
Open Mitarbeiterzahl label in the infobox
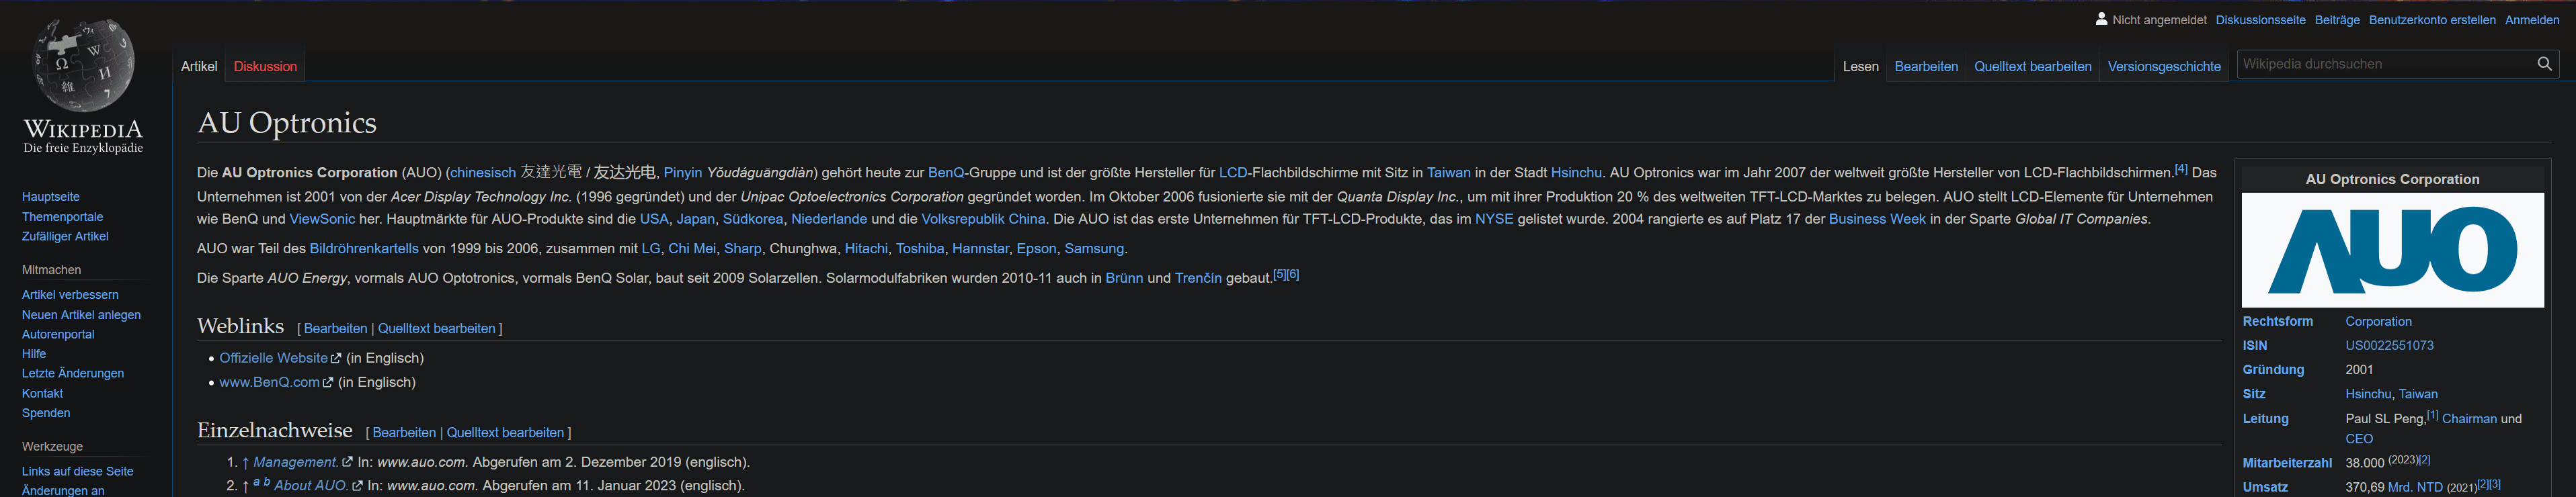[x=2287, y=463]
